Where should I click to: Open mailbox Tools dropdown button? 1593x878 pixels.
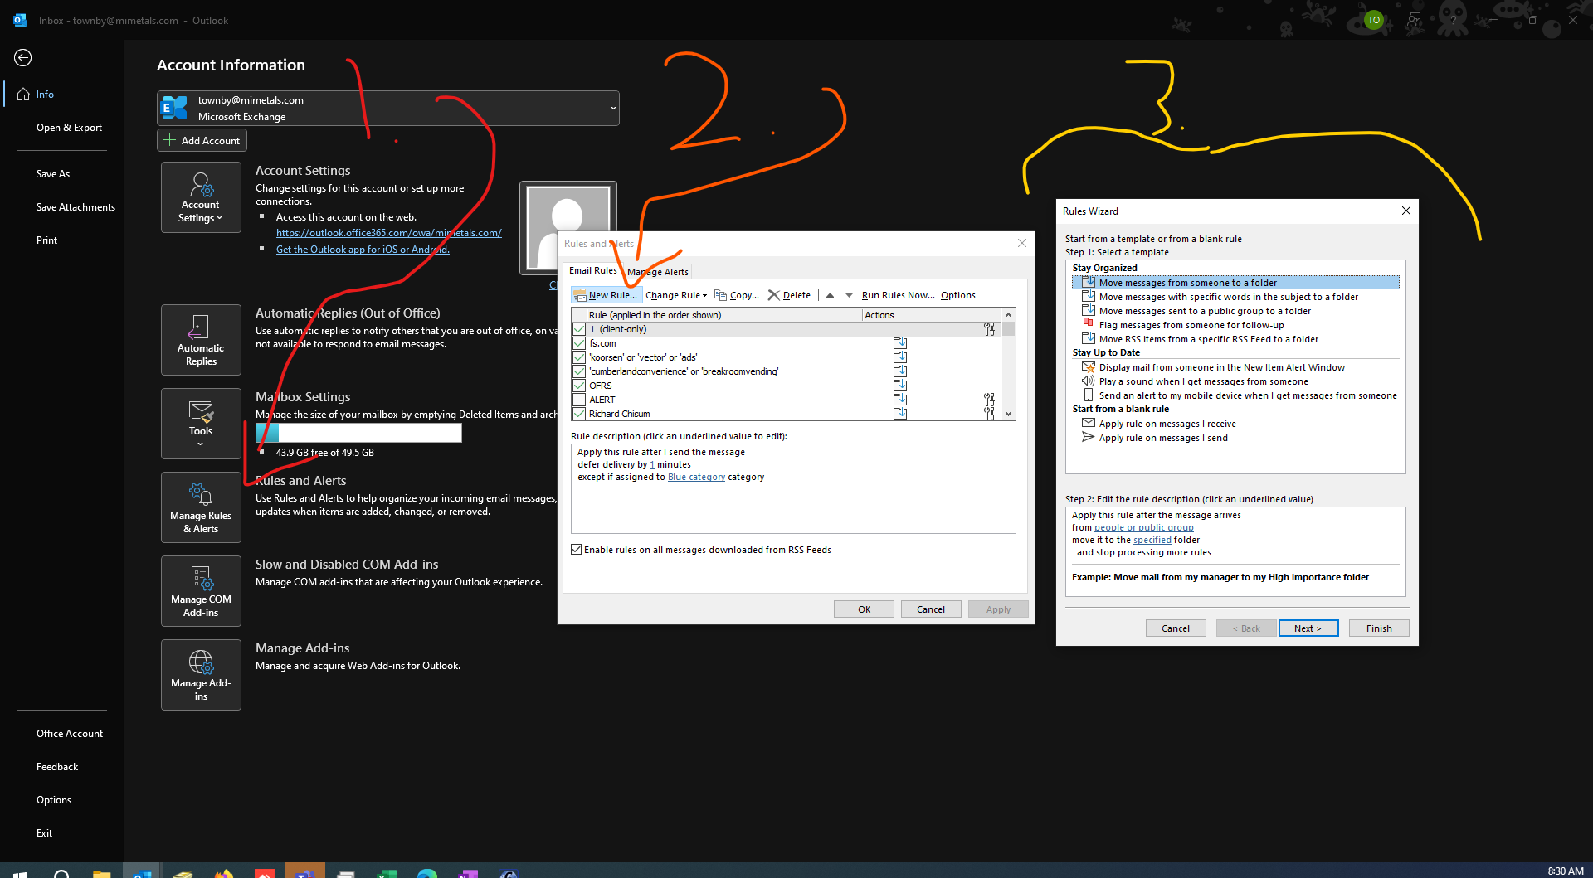(201, 424)
